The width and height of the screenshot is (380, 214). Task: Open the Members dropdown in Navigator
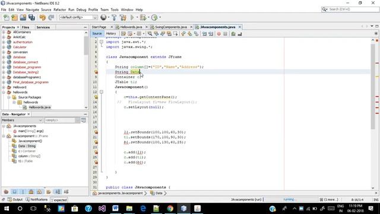point(22,120)
